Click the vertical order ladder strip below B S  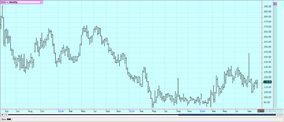275,56
